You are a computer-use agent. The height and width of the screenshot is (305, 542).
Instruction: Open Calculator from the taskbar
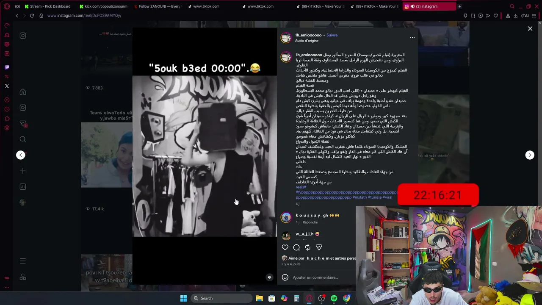click(296, 298)
